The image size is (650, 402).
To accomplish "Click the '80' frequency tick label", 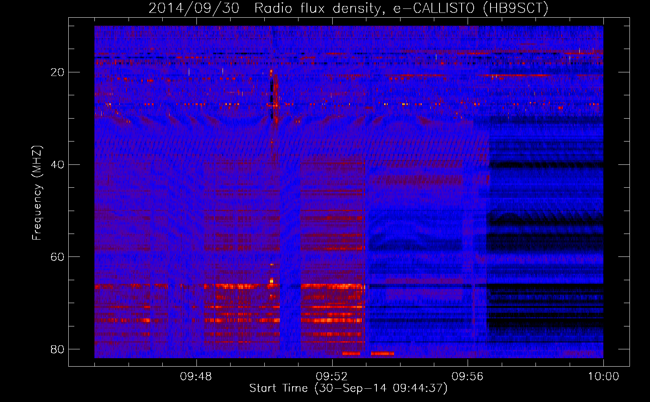I will [58, 349].
